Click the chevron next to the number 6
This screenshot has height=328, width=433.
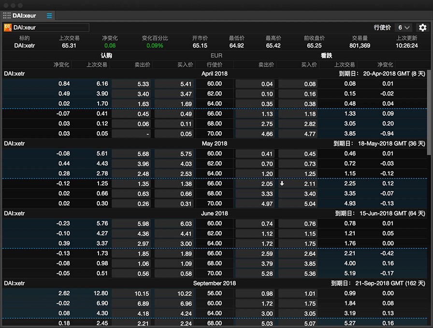click(x=408, y=27)
